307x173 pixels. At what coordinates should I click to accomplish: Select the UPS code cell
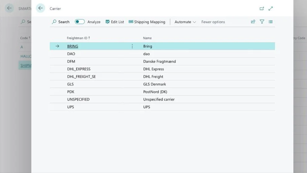[x=70, y=107]
